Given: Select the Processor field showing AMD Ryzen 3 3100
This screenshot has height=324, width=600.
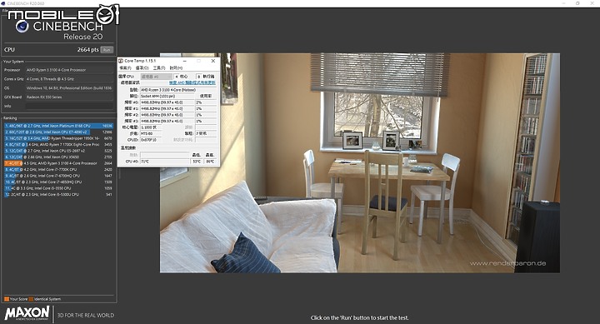Looking at the screenshot, I should tap(69, 70).
